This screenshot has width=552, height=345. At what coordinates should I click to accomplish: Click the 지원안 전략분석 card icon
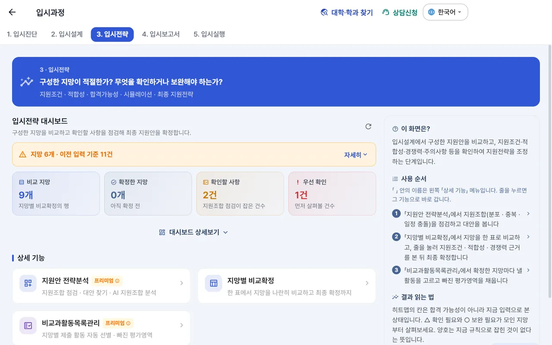click(x=28, y=283)
